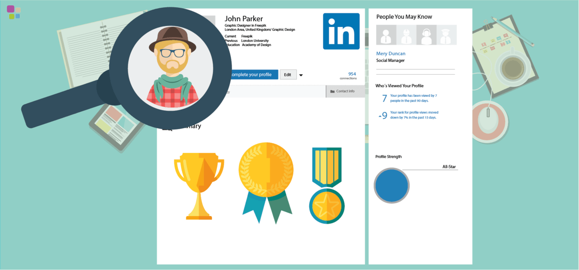Image resolution: width=579 pixels, height=270 pixels.
Task: Open the businessman-with-tie suggested person avatar
Action: pos(386,35)
